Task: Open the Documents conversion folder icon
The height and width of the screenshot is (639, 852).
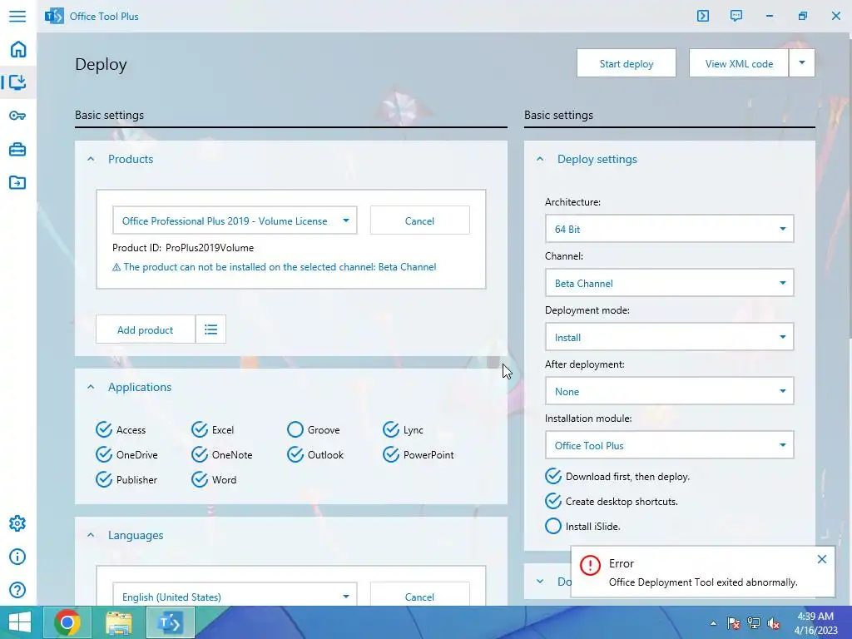Action: 17,182
